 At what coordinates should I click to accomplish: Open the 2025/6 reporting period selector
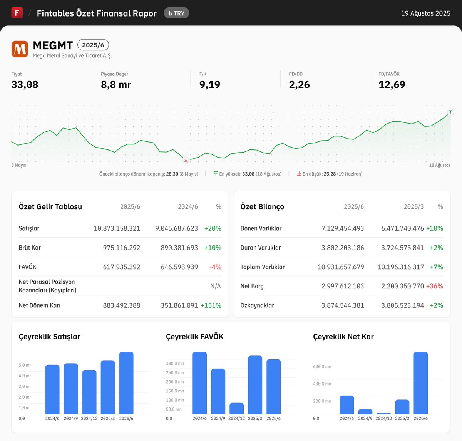[93, 45]
